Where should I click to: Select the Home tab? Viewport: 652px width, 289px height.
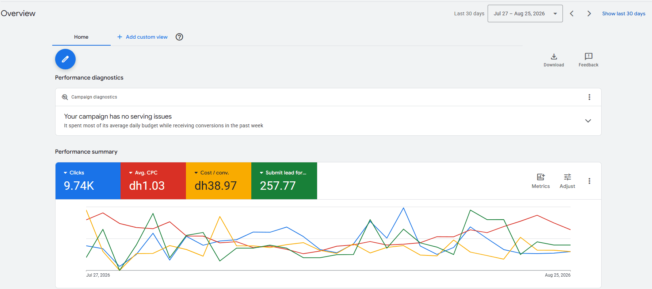coord(81,37)
